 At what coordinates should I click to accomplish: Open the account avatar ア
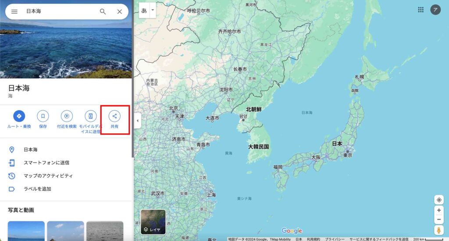[435, 10]
